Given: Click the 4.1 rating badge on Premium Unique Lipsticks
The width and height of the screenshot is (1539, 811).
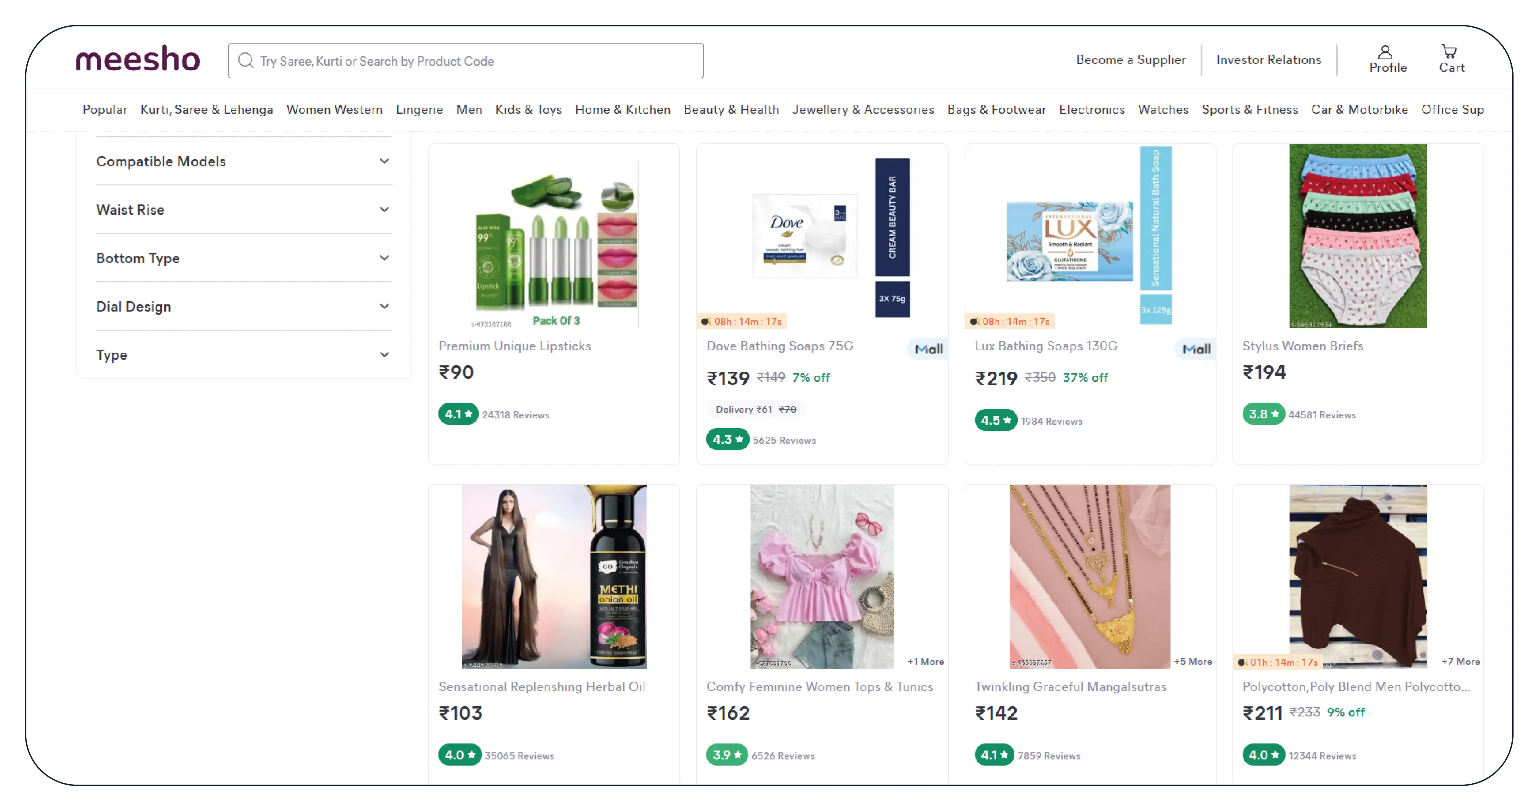Looking at the screenshot, I should tap(458, 414).
